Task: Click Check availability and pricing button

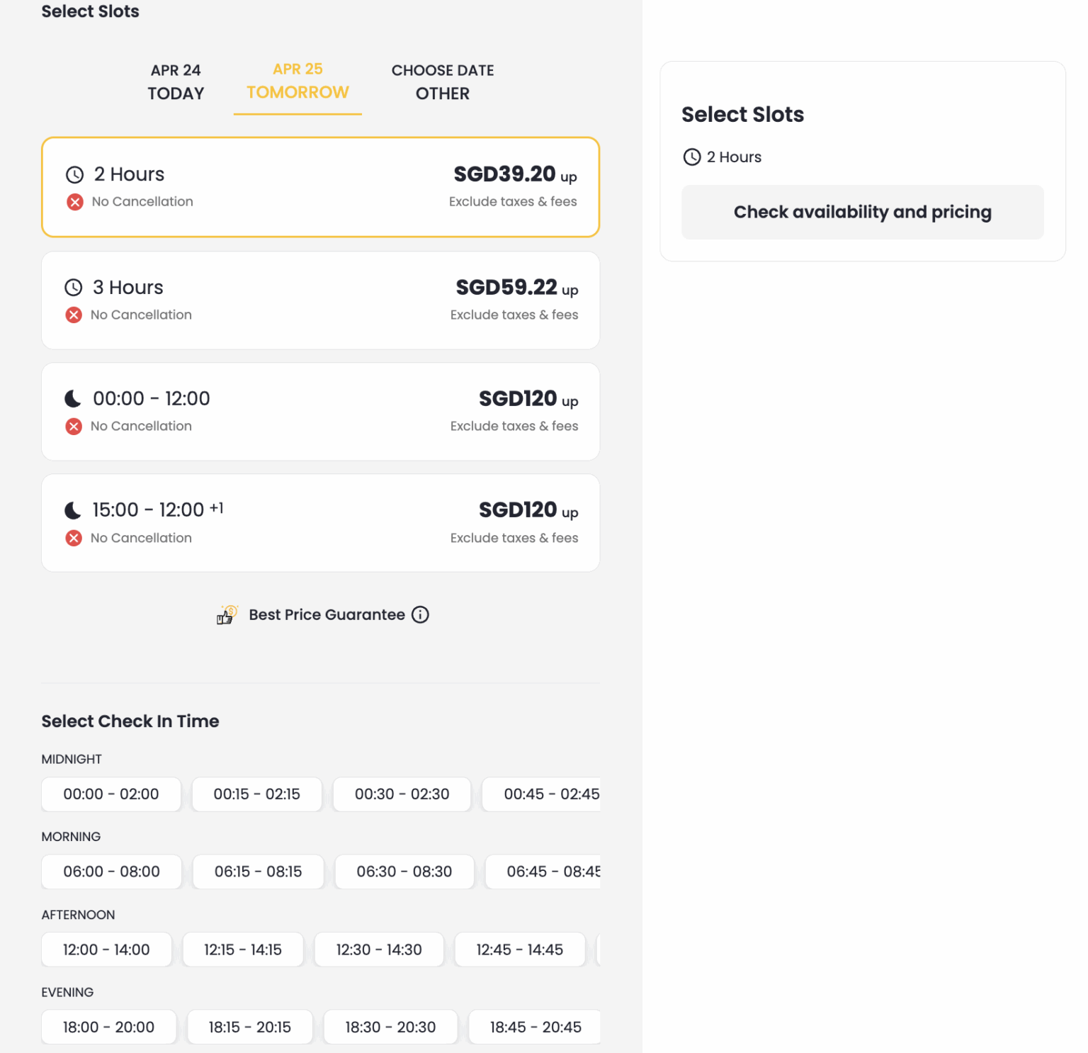Action: [x=863, y=212]
